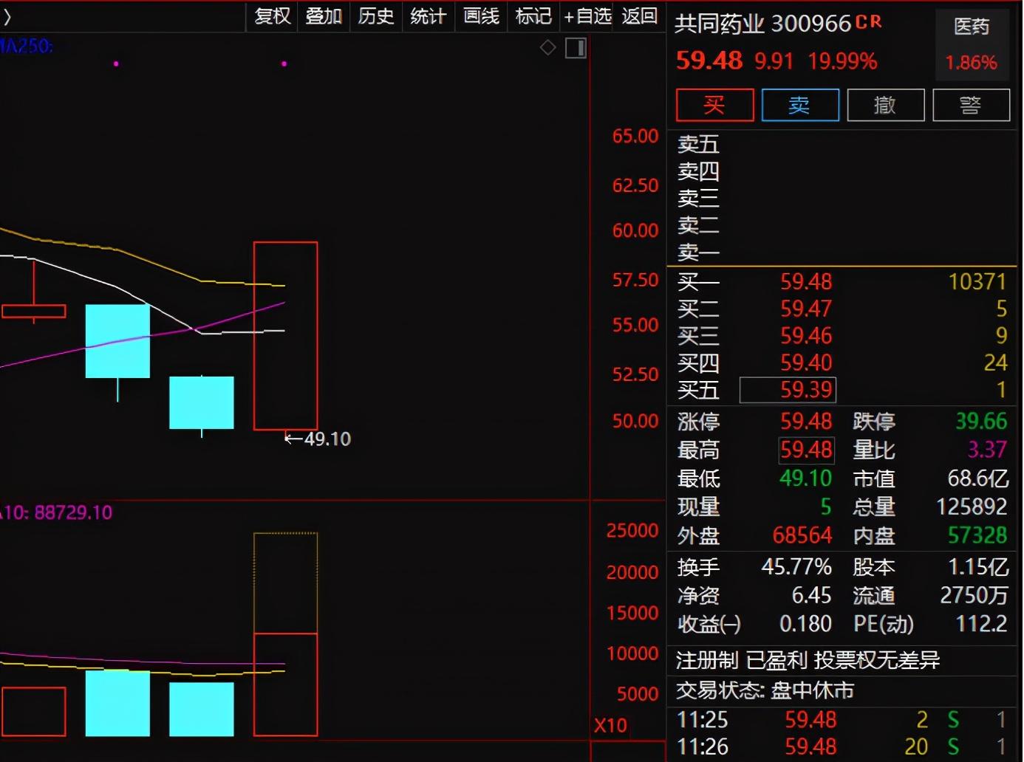Toggle the split panel layout icon
Screen dimensions: 1024x762
[576, 48]
